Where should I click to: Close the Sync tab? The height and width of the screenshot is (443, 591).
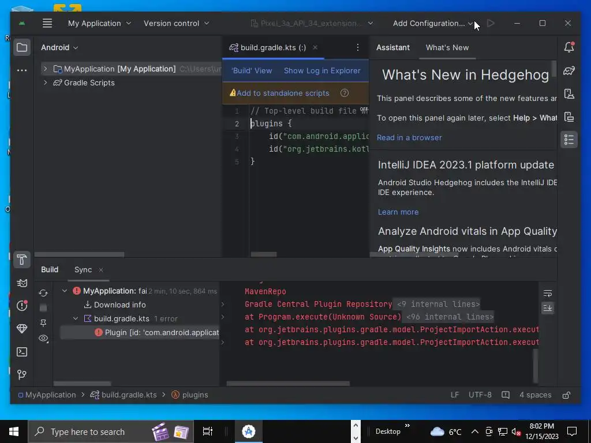(x=100, y=270)
